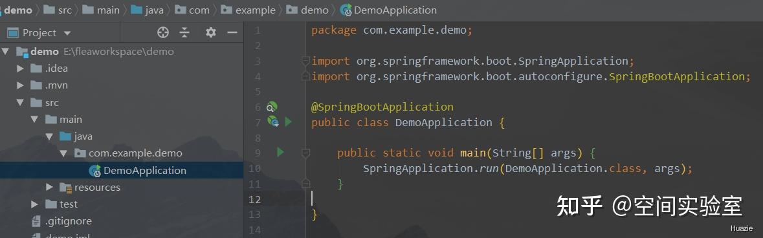This screenshot has width=763, height=238.
Task: Open the Project panel settings gear
Action: coord(211,32)
